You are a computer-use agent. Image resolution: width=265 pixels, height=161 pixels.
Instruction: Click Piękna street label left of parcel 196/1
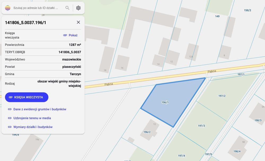(x=109, y=84)
